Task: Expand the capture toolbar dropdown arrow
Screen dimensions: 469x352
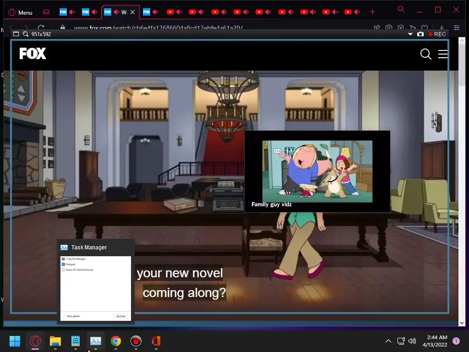Action: [410, 34]
